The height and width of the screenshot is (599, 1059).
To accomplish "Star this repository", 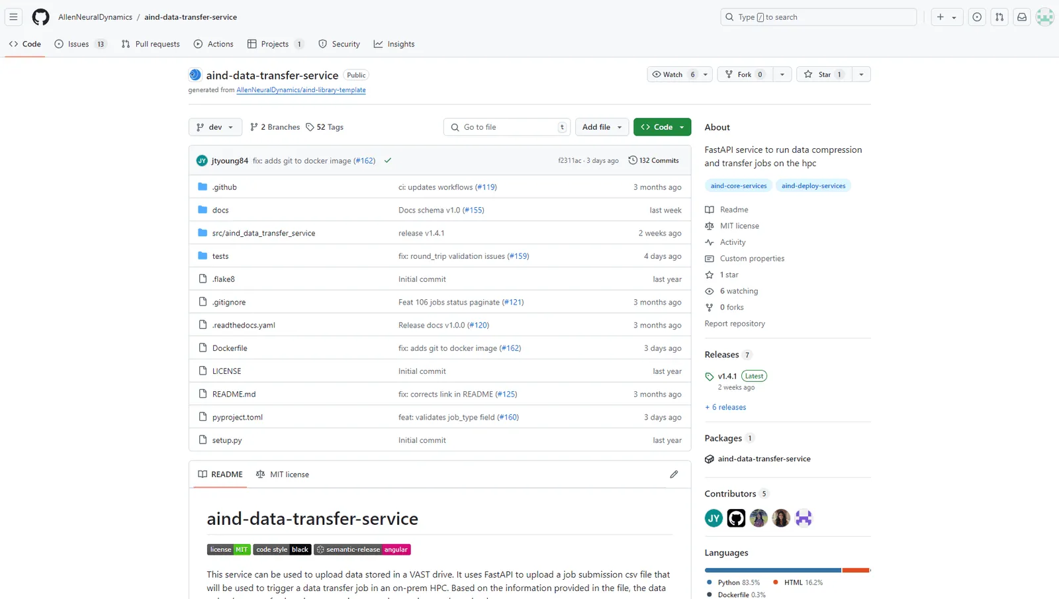I will pos(823,75).
